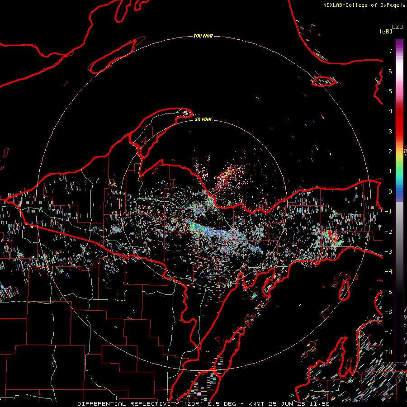This screenshot has height=407, width=407.
Task: Click the 6 value on the color scale
Action: coord(390,71)
